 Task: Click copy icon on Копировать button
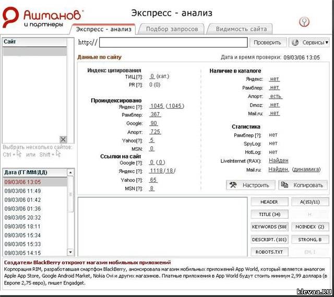pos(285,185)
